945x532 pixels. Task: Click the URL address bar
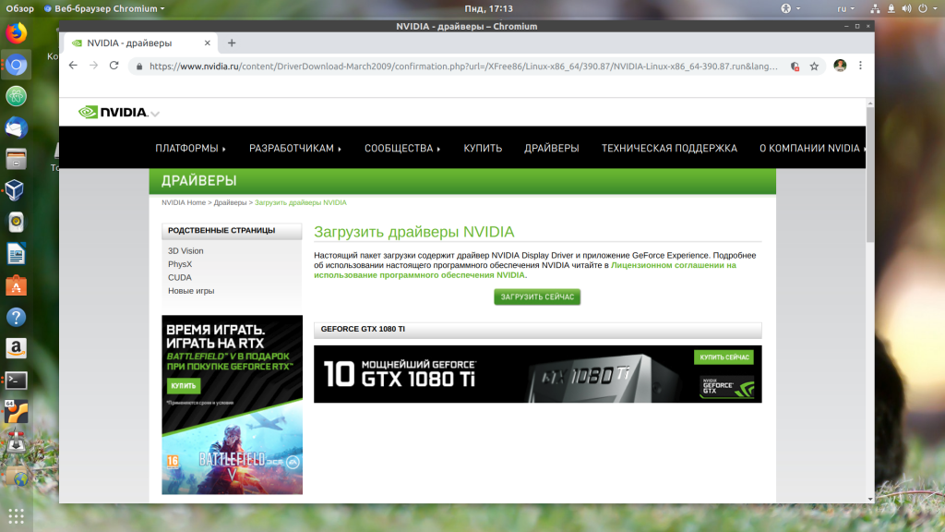pyautogui.click(x=463, y=66)
